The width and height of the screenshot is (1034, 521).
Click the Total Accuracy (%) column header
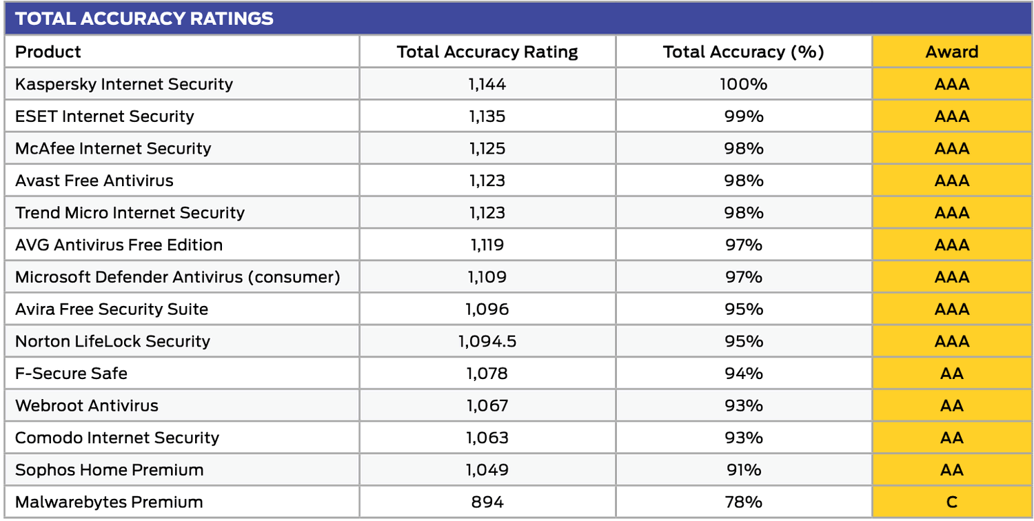743,52
